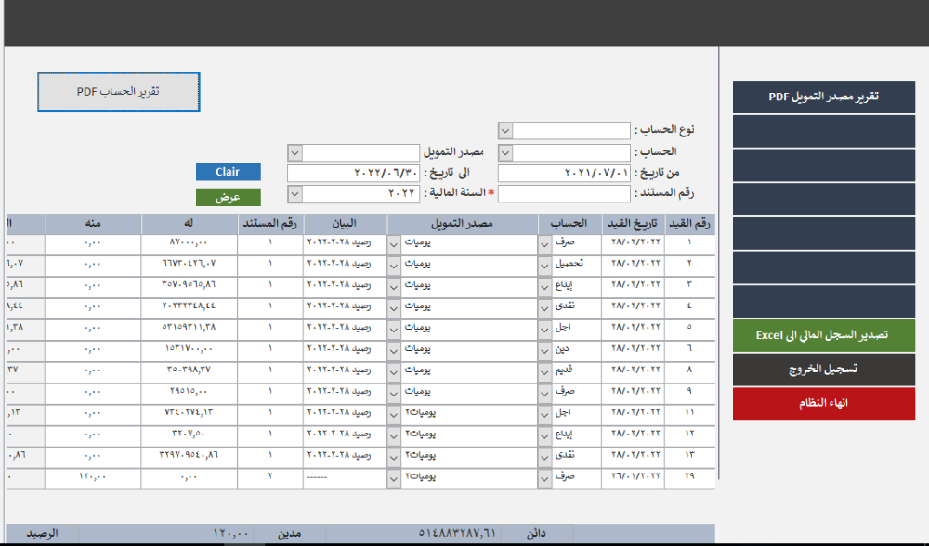Select the له amount cell in entry row ٢
Image resolution: width=929 pixels, height=546 pixels.
190,264
